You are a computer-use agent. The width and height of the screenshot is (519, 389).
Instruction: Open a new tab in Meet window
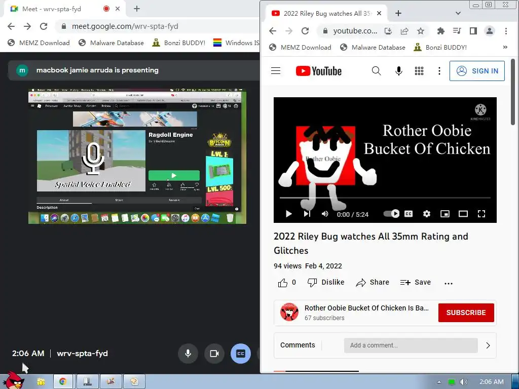[137, 9]
